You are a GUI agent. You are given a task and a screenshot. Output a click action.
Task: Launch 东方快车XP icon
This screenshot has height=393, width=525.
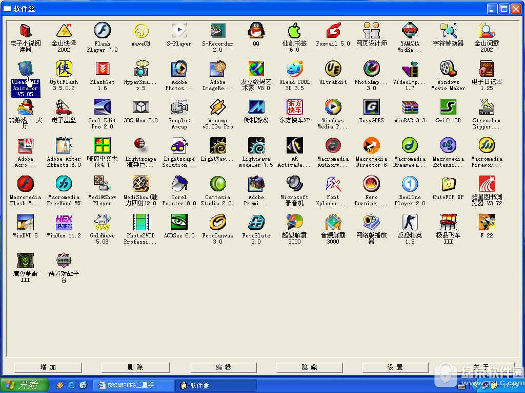295,107
